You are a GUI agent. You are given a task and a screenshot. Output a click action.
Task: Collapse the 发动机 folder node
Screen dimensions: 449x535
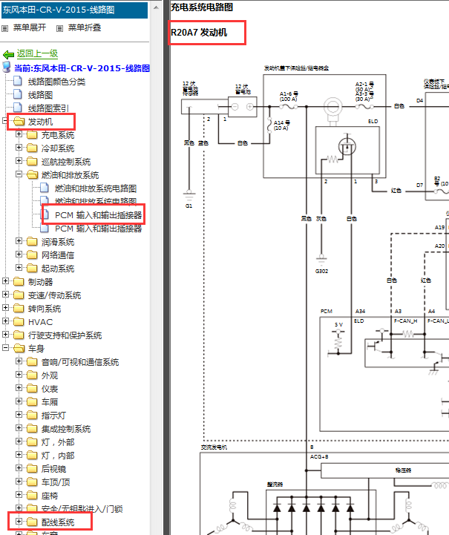[5, 121]
